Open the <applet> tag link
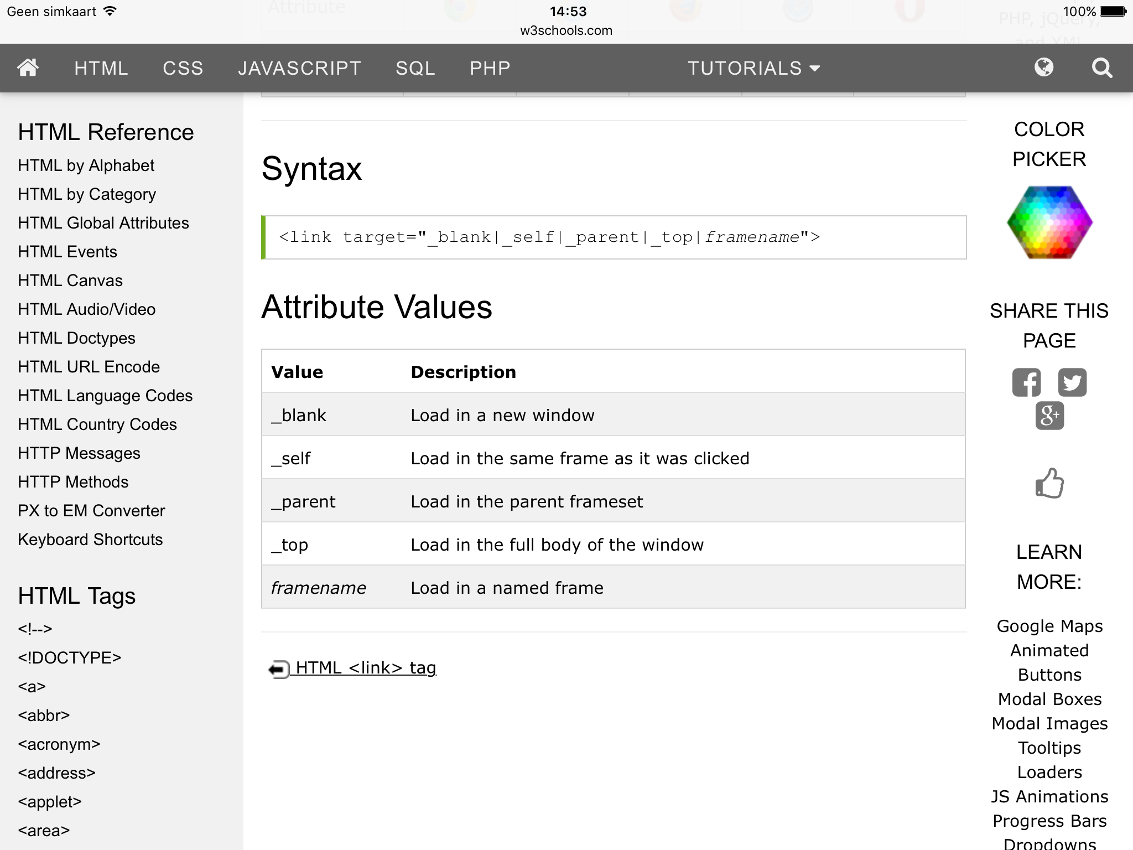1133x850 pixels. [x=50, y=801]
